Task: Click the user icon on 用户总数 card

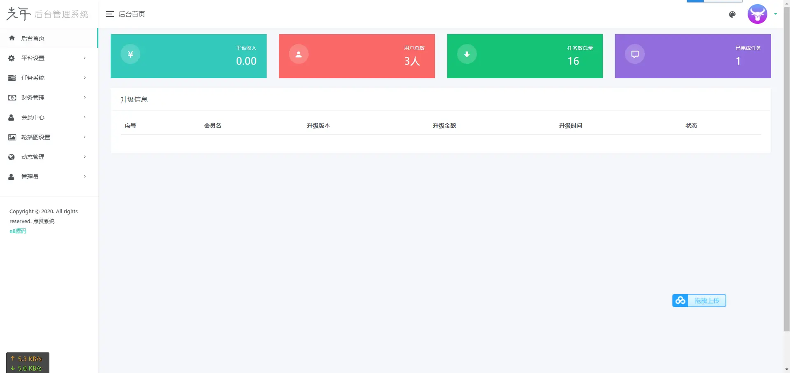Action: click(299, 54)
